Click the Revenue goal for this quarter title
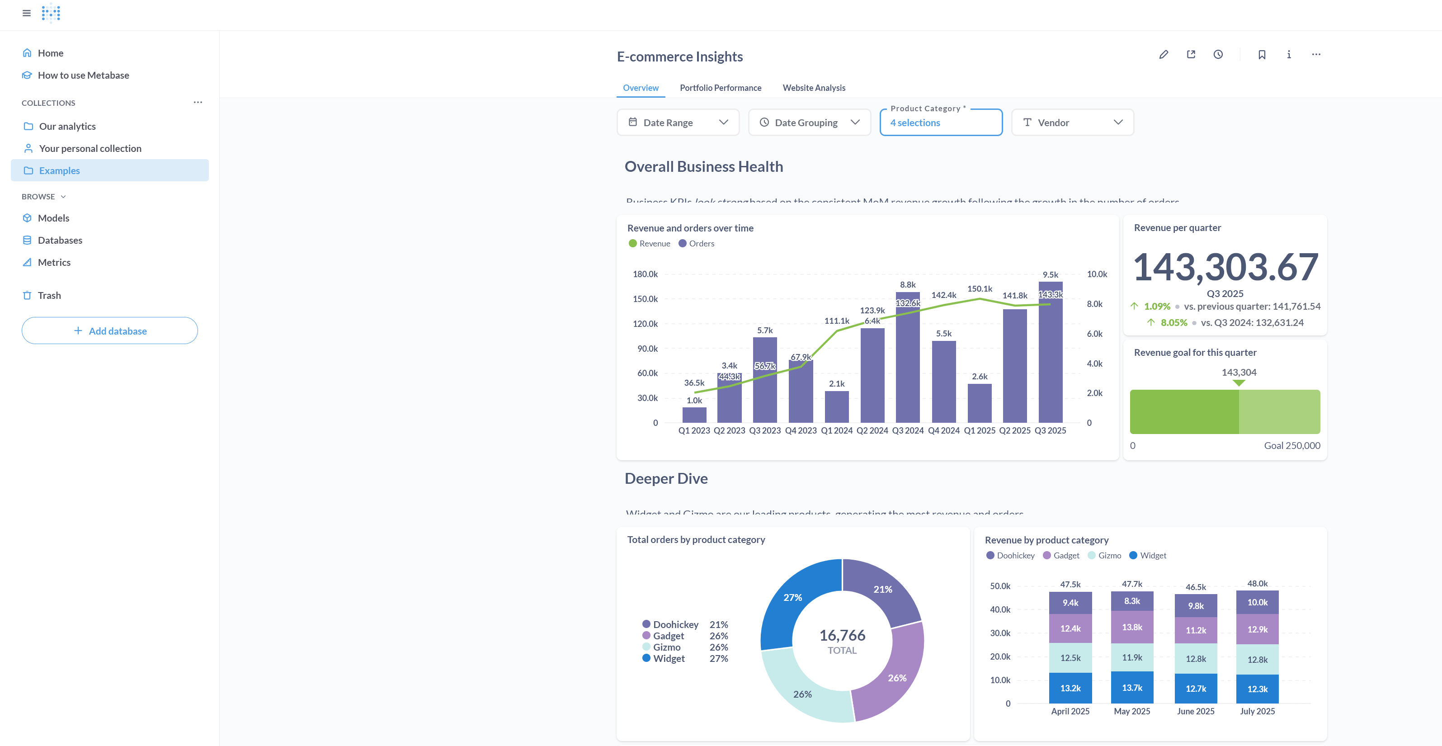This screenshot has width=1442, height=746. point(1195,352)
